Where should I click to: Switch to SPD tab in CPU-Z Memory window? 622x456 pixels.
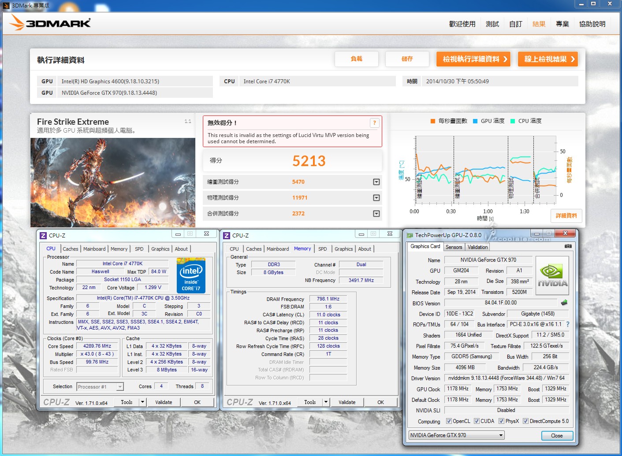coord(323,249)
